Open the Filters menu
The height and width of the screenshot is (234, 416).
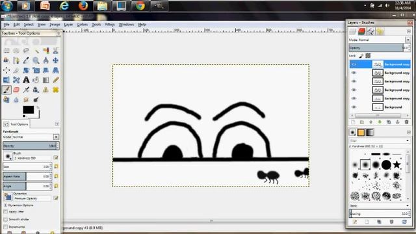point(110,25)
